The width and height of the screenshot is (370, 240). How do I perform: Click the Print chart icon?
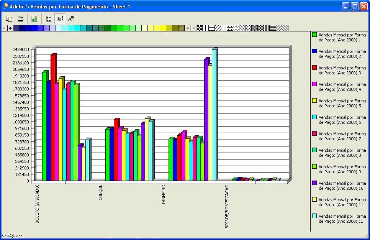[x=21, y=18]
